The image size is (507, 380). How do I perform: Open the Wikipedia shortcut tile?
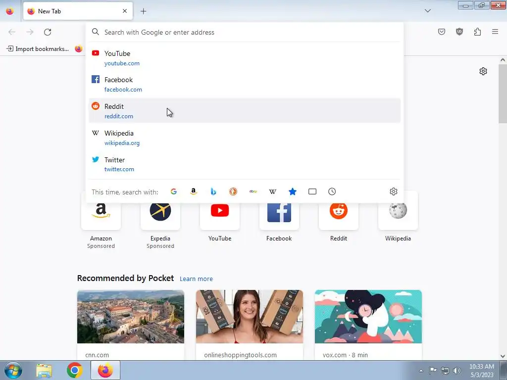[398, 217]
